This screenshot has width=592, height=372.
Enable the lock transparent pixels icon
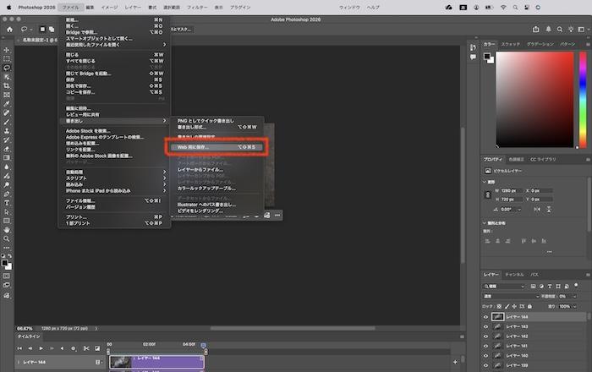point(499,306)
